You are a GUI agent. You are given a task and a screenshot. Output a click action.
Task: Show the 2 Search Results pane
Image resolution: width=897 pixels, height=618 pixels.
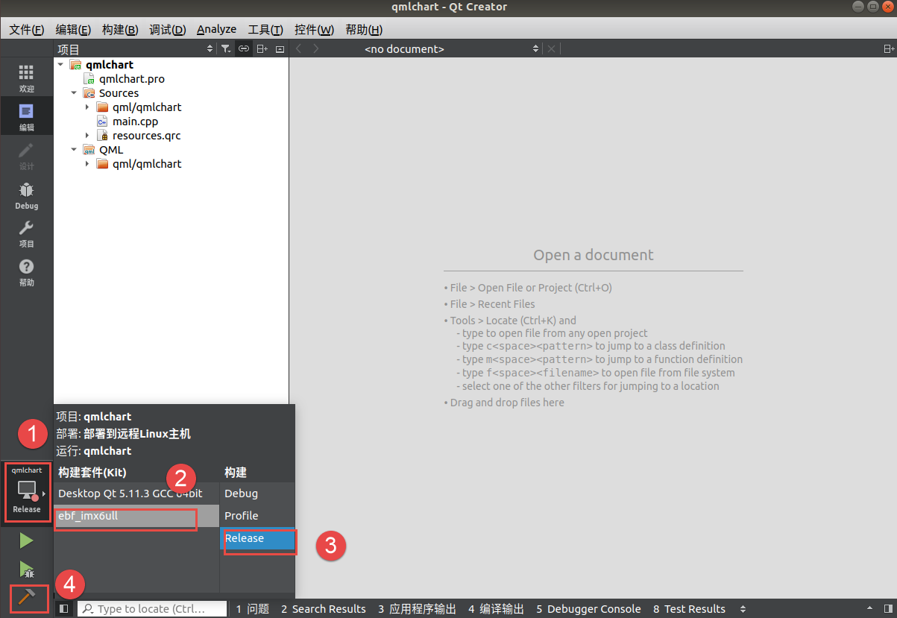click(324, 609)
